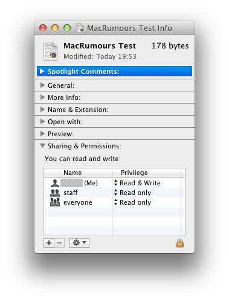Change staff privilege from Read only
229x301 pixels.
(132, 193)
